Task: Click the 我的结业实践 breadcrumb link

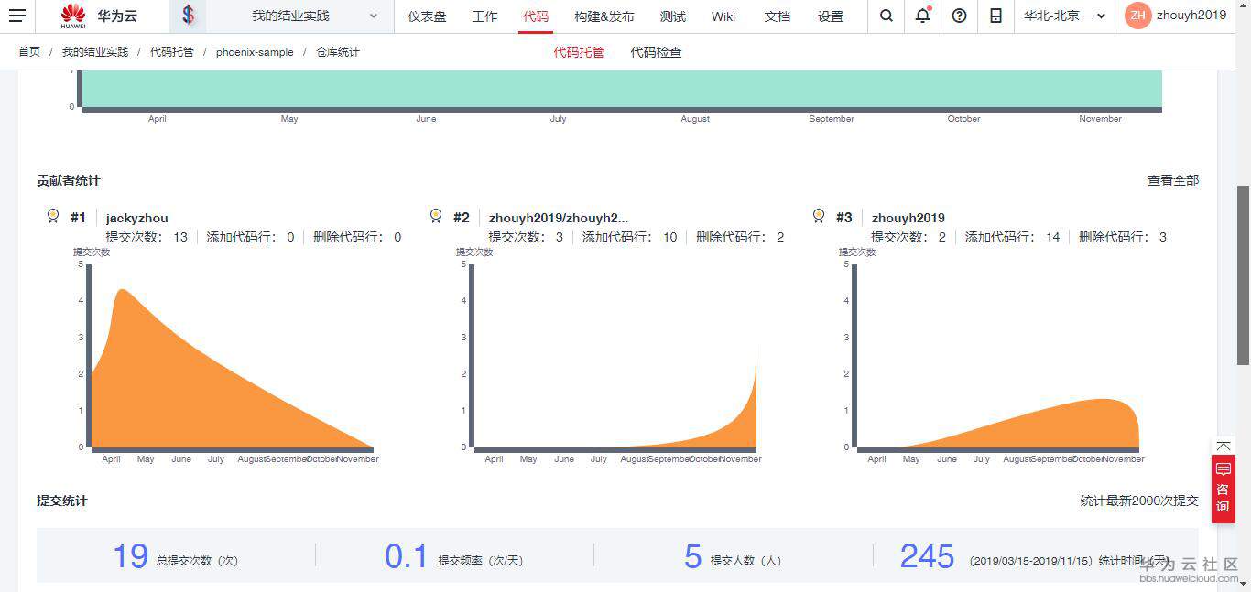Action: click(95, 52)
